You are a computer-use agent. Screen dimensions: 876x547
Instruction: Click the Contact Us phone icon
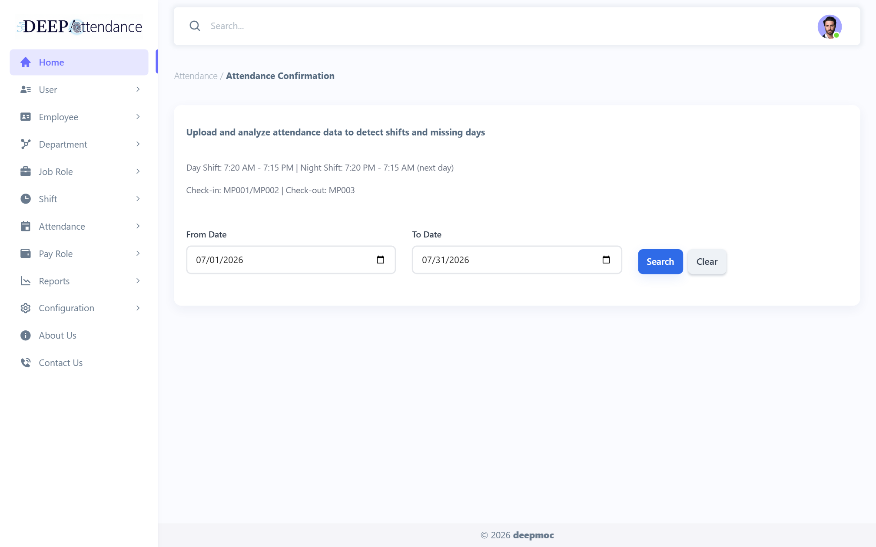pos(26,363)
